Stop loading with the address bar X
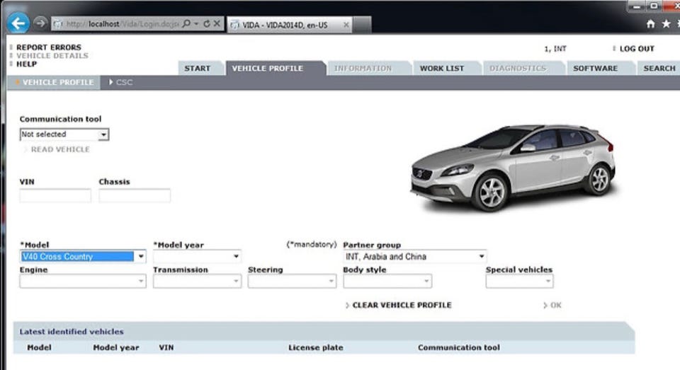This screenshot has width=680, height=370. tap(217, 24)
